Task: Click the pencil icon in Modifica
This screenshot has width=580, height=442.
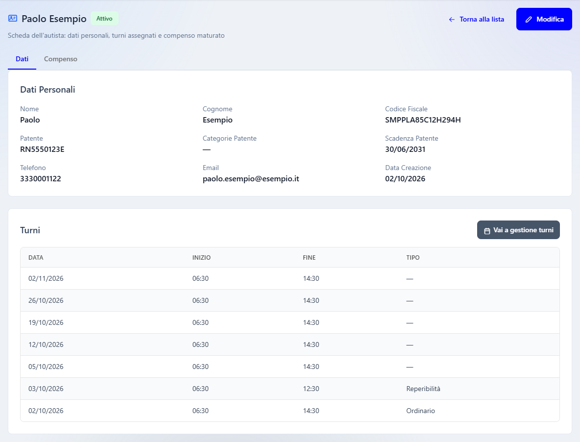Action: [529, 19]
